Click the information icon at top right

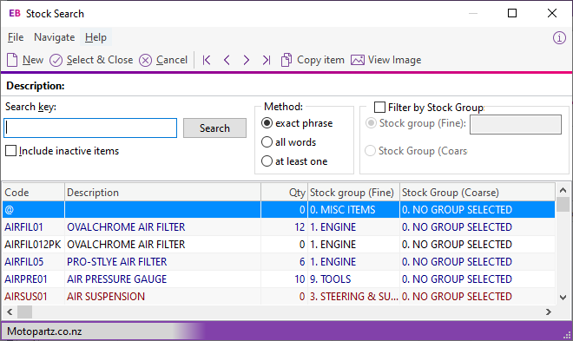(x=559, y=37)
